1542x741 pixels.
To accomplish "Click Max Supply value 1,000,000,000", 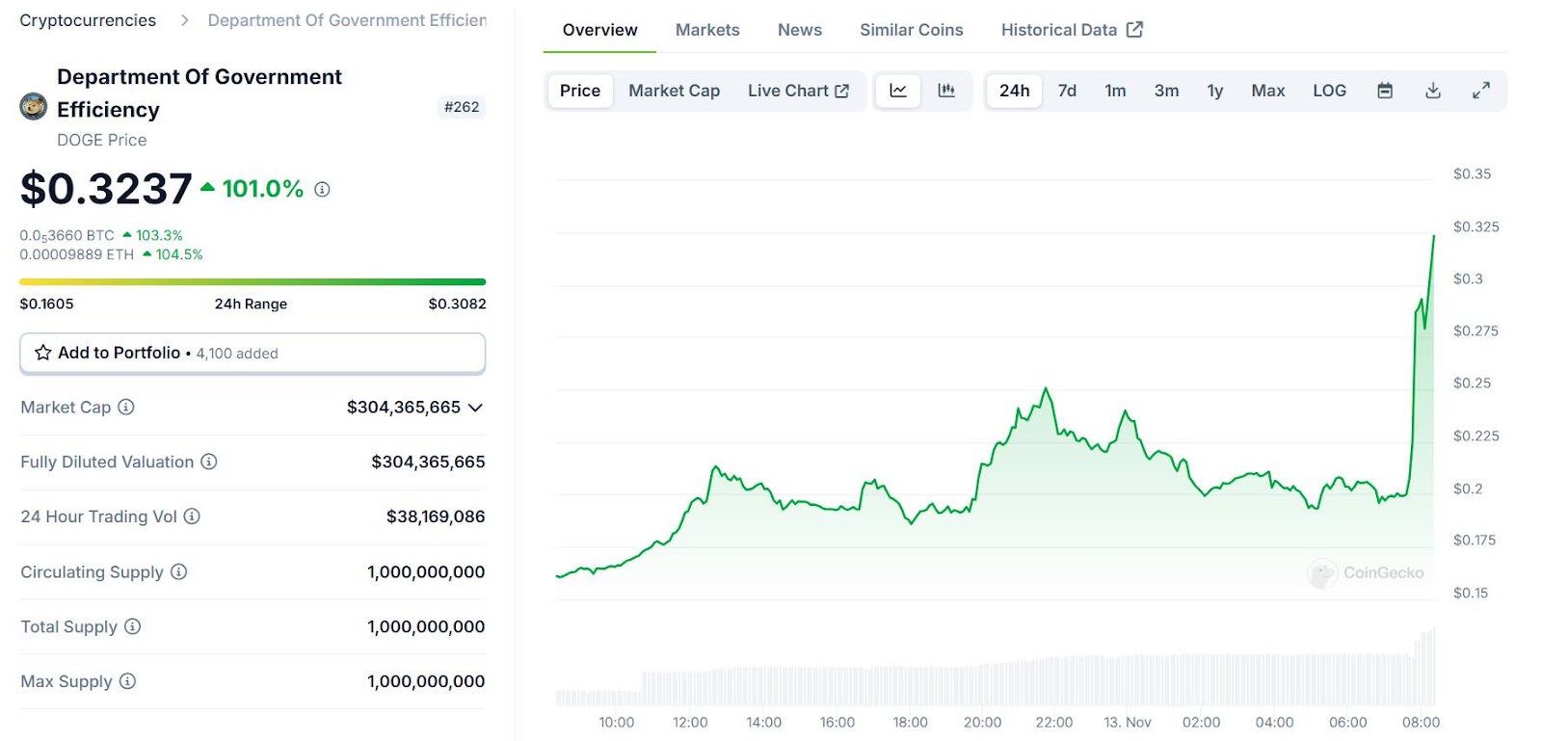I will pyautogui.click(x=426, y=681).
